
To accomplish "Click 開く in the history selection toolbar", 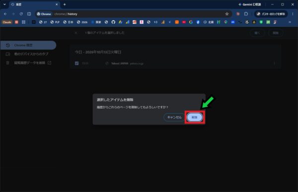I will tap(257, 33).
